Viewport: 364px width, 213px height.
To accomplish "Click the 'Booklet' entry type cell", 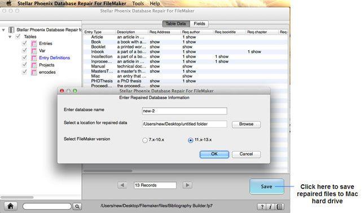I will [98, 47].
